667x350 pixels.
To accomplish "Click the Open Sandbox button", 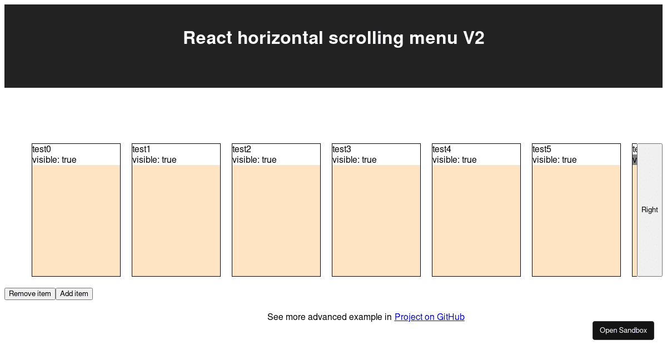I will (x=623, y=330).
